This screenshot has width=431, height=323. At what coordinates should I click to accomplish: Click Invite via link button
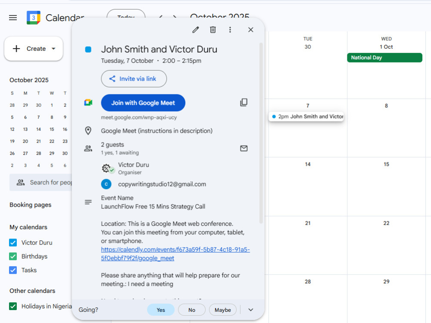(134, 79)
